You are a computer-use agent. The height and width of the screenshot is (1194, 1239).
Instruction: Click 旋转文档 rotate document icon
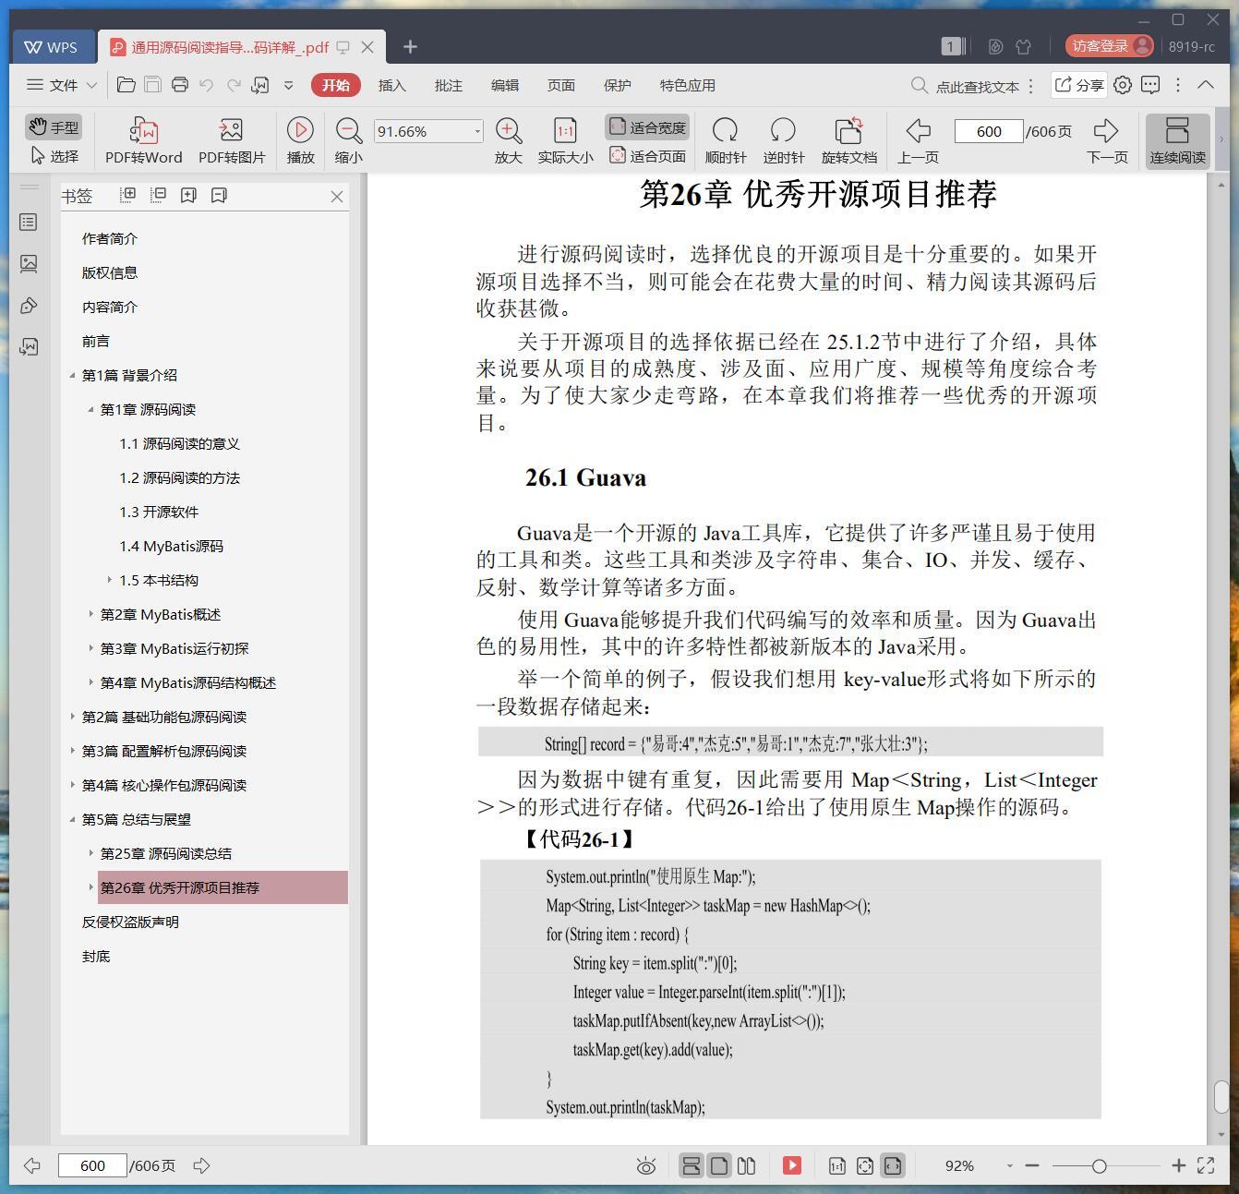click(848, 140)
